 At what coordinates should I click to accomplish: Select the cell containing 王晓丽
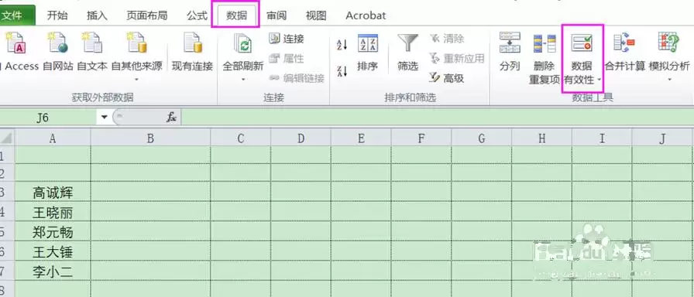pos(53,213)
